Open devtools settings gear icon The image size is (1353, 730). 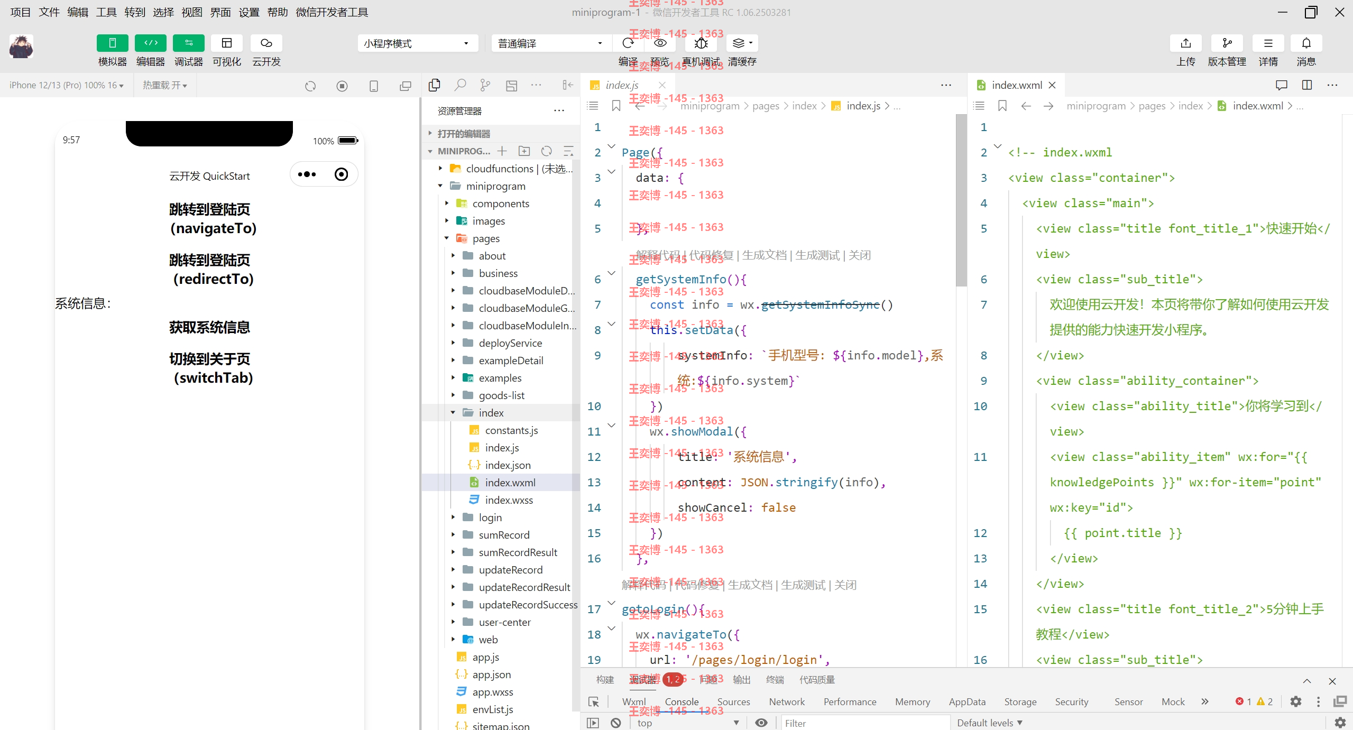[x=1295, y=701]
